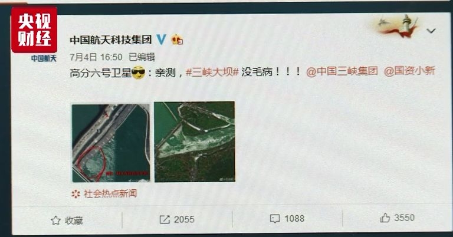Open the @中国三峡集团 mention

tap(342, 71)
